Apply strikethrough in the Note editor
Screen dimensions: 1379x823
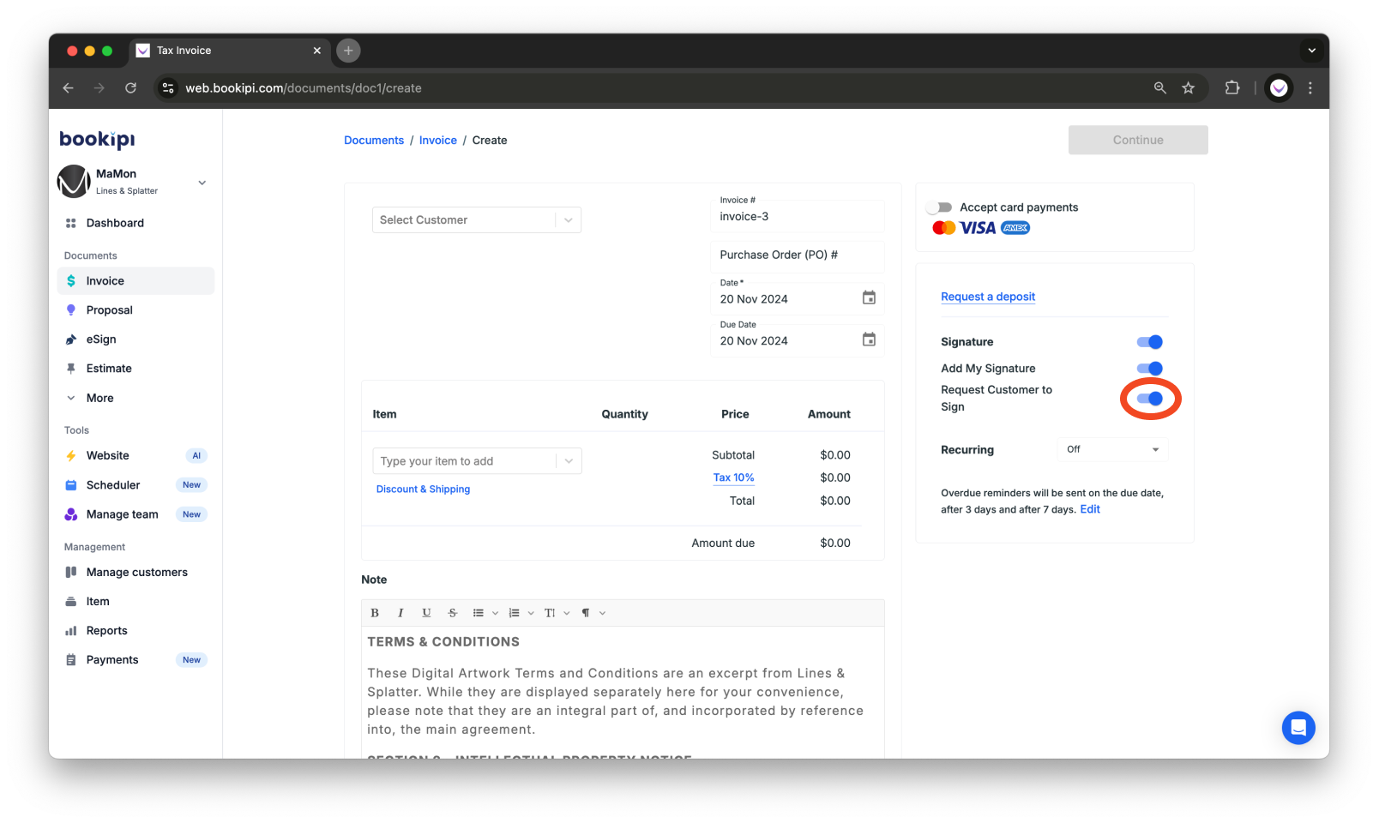[452, 612]
